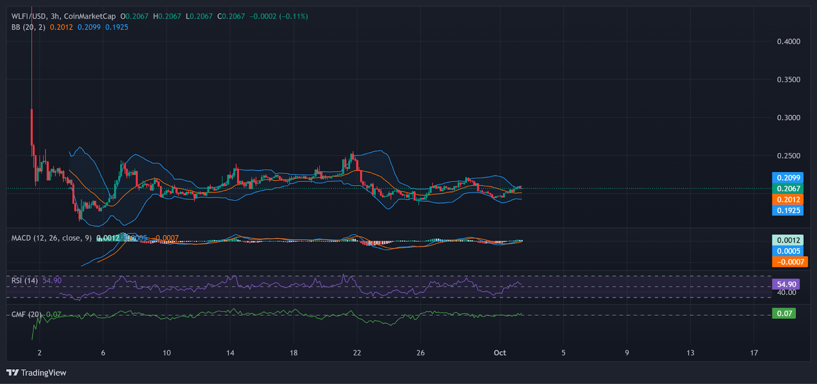Click the RSI (14) indicator label

click(25, 280)
